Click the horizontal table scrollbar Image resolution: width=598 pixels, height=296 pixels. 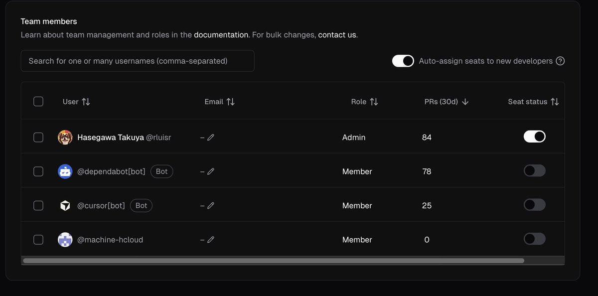pos(274,261)
